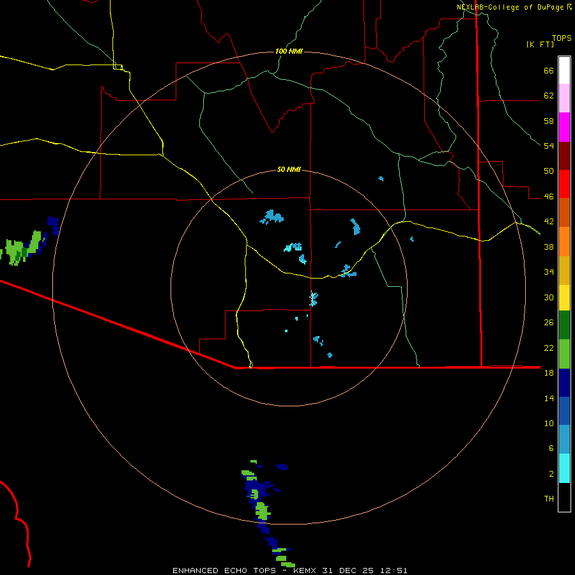Select the light green legend swatch
This screenshot has width=575, height=575.
564,354
